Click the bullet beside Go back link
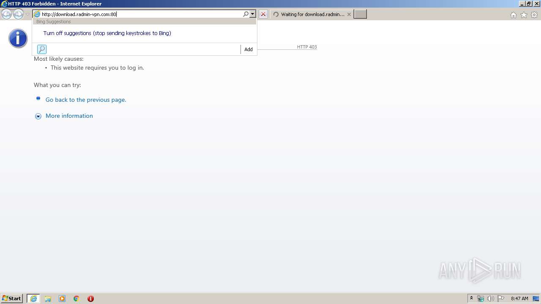The height and width of the screenshot is (304, 541). 38,98
